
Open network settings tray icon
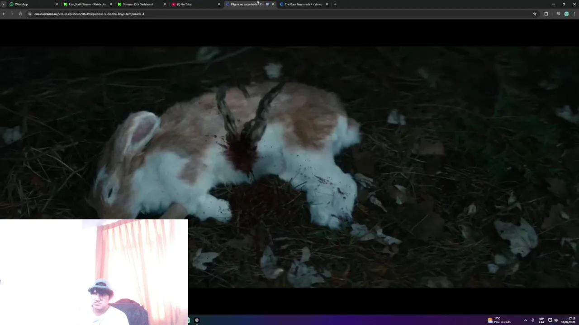[550, 320]
